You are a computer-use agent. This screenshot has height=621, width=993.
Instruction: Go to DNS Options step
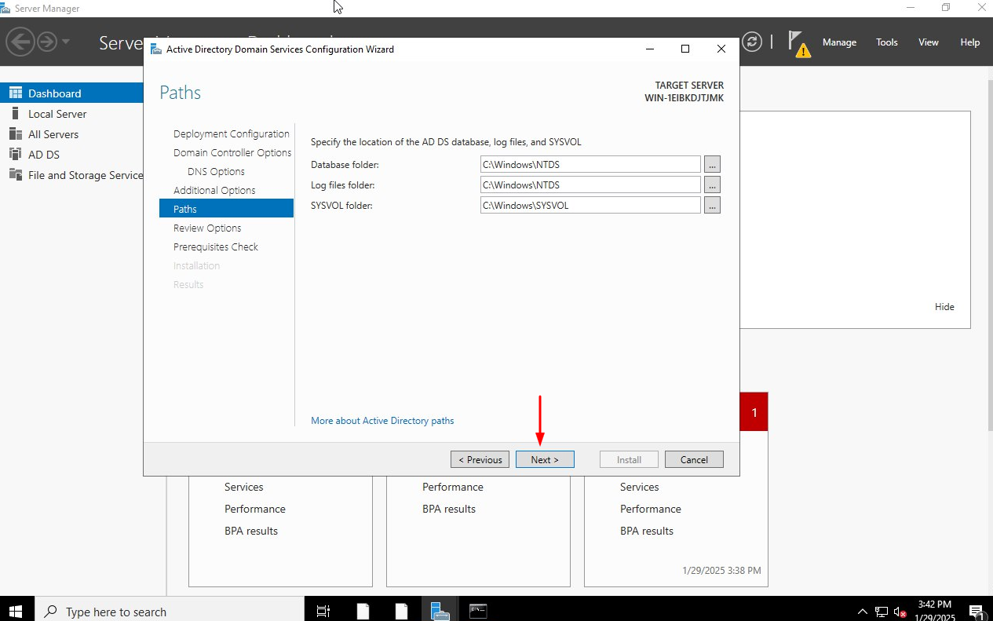[x=216, y=172]
